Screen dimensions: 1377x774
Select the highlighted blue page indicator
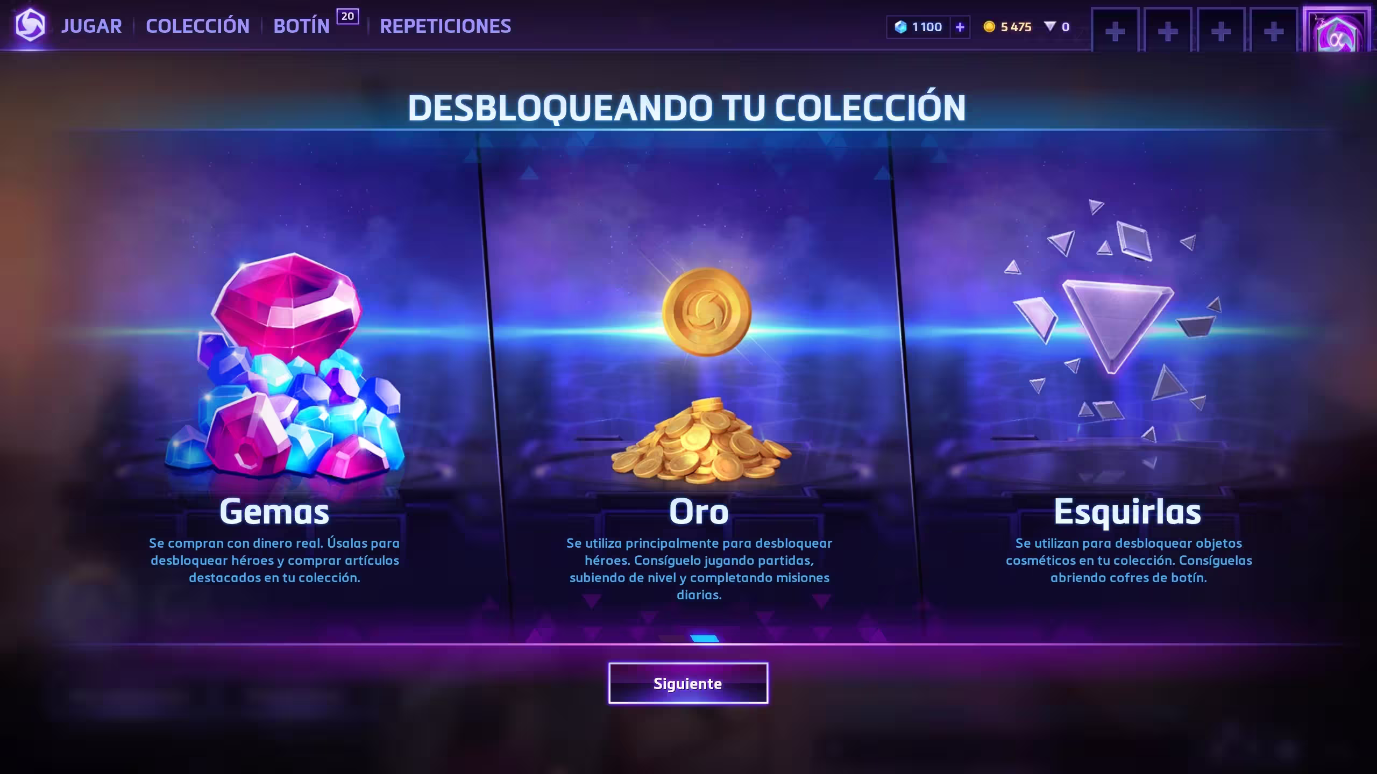point(705,639)
